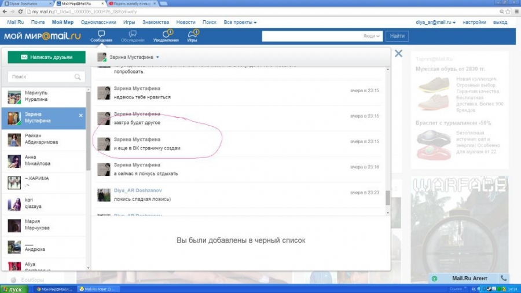Click browser back arrow
This screenshot has width=521, height=293.
[5, 12]
